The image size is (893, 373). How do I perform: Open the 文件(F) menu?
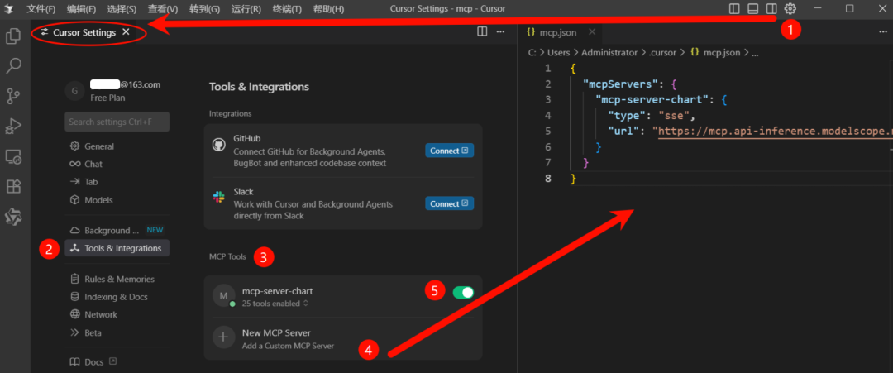click(41, 9)
